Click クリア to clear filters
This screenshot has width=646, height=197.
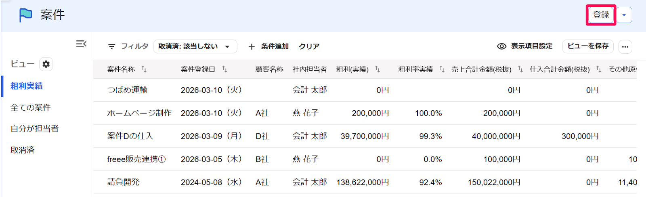pyautogui.click(x=309, y=46)
